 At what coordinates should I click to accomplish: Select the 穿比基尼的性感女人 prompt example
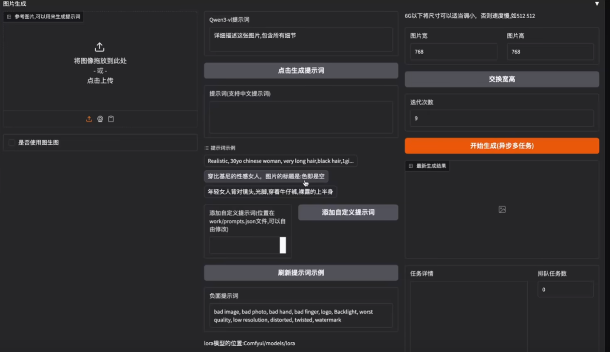[x=266, y=176]
